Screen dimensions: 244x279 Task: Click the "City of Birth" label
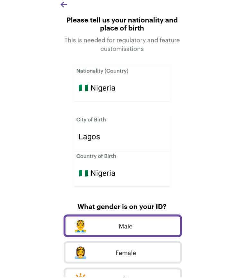point(91,120)
